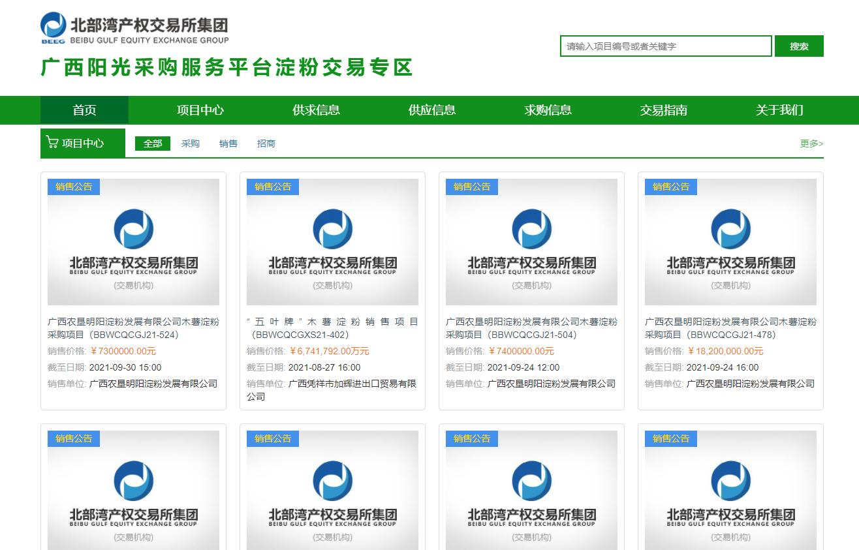This screenshot has height=550, width=859.
Task: Open the 关于我们 navigation item
Action: [x=779, y=110]
